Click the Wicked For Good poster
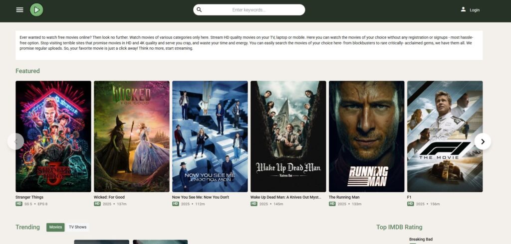Viewport: 511px width, 244px height. [132, 136]
